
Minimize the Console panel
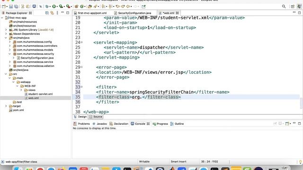294,123
